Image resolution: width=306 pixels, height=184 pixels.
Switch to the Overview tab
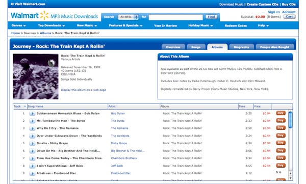pyautogui.click(x=173, y=47)
